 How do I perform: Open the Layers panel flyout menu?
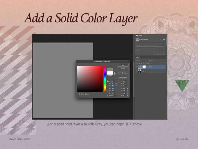coord(166,57)
